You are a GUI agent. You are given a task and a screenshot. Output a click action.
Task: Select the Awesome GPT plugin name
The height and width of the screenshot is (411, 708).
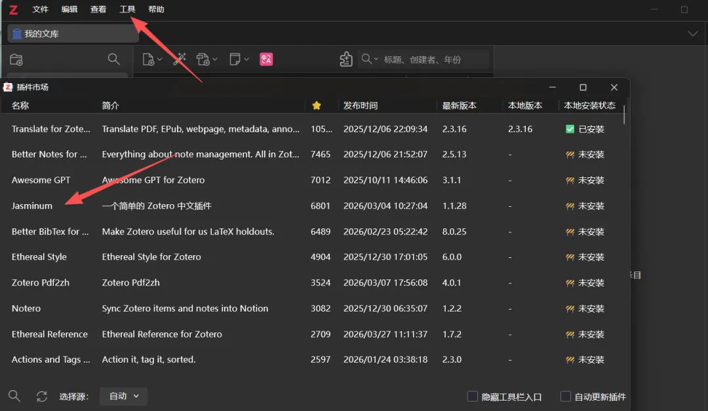[x=41, y=180]
